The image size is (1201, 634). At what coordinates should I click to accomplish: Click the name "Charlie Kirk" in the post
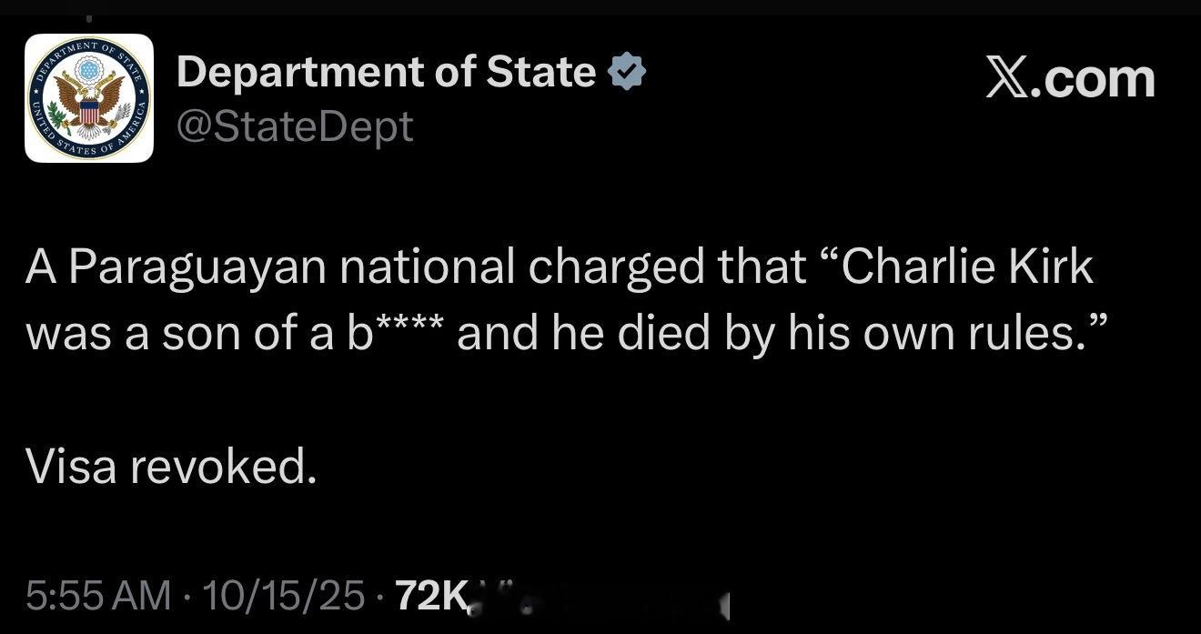(x=968, y=267)
